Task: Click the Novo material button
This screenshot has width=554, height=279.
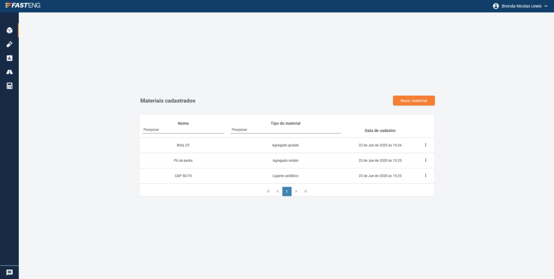Action: click(x=413, y=101)
